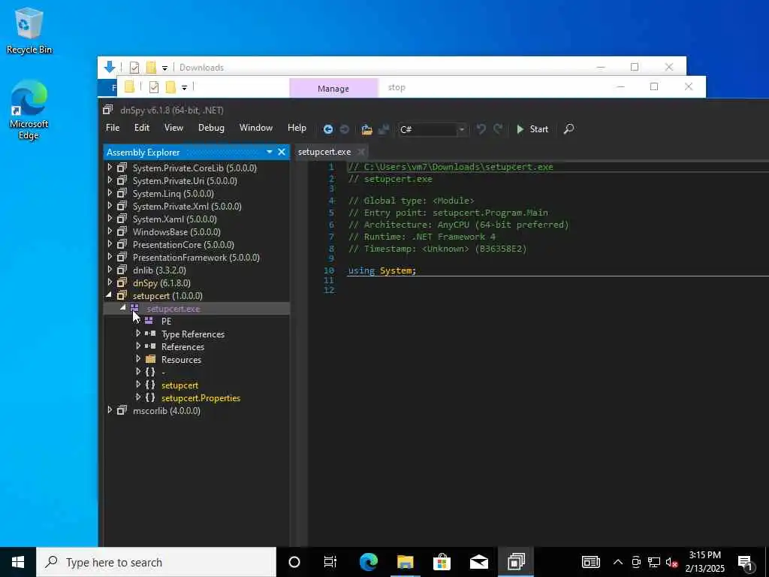The width and height of the screenshot is (769, 577).
Task: Select the References node
Action: 182,347
